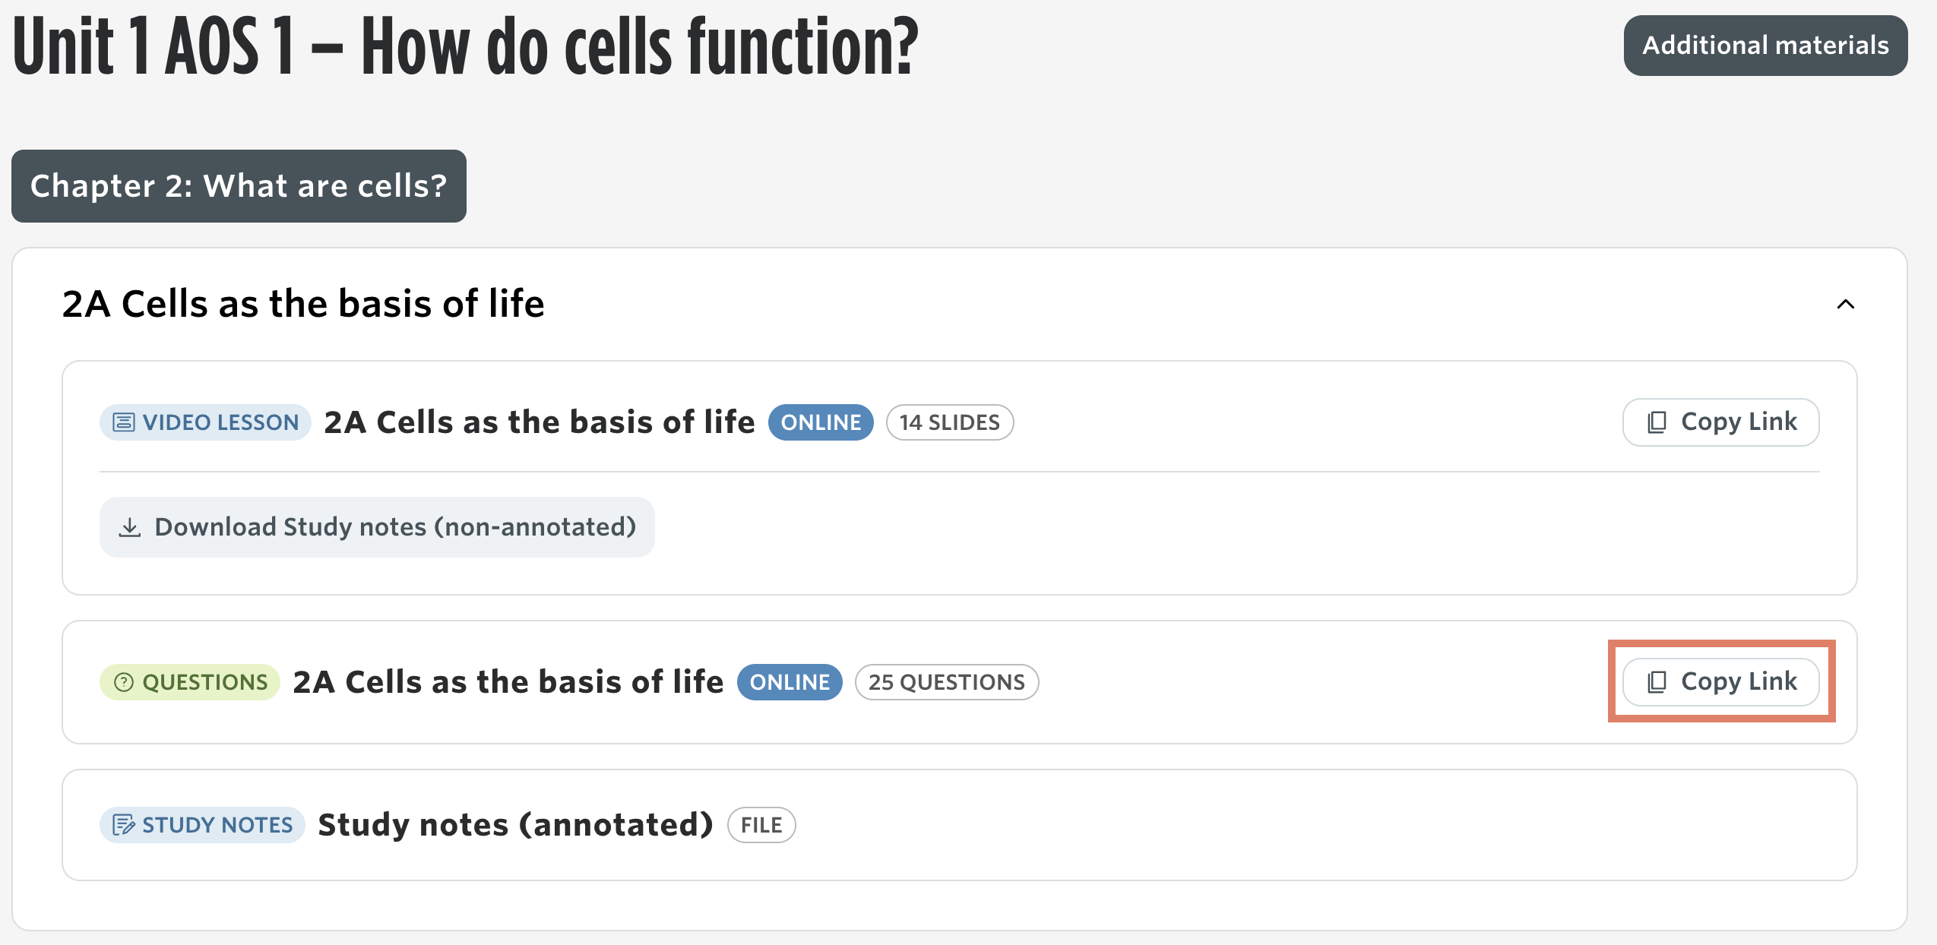Open the 2A Cells video lesson title
The image size is (1937, 945).
pos(540,422)
